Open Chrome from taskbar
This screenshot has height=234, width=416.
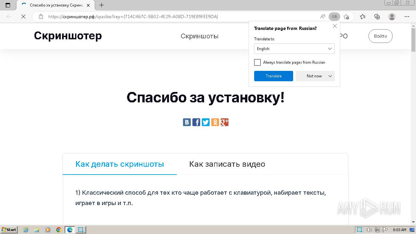tap(59, 230)
